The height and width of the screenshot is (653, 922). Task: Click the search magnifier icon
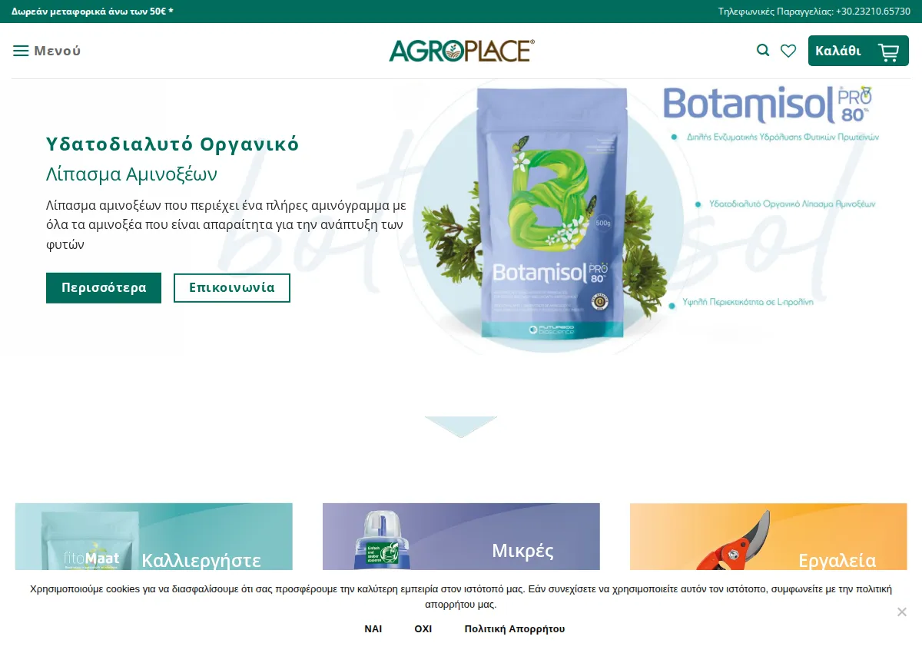pyautogui.click(x=763, y=51)
